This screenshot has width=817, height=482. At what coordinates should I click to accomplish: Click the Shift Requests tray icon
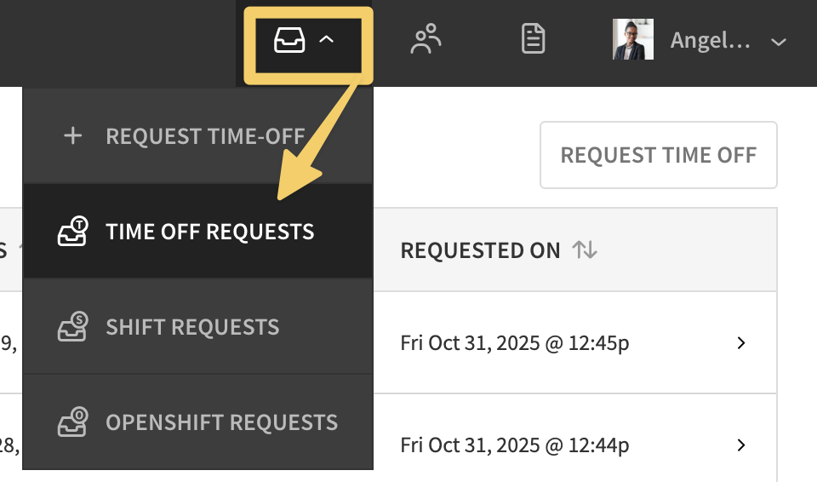click(72, 327)
